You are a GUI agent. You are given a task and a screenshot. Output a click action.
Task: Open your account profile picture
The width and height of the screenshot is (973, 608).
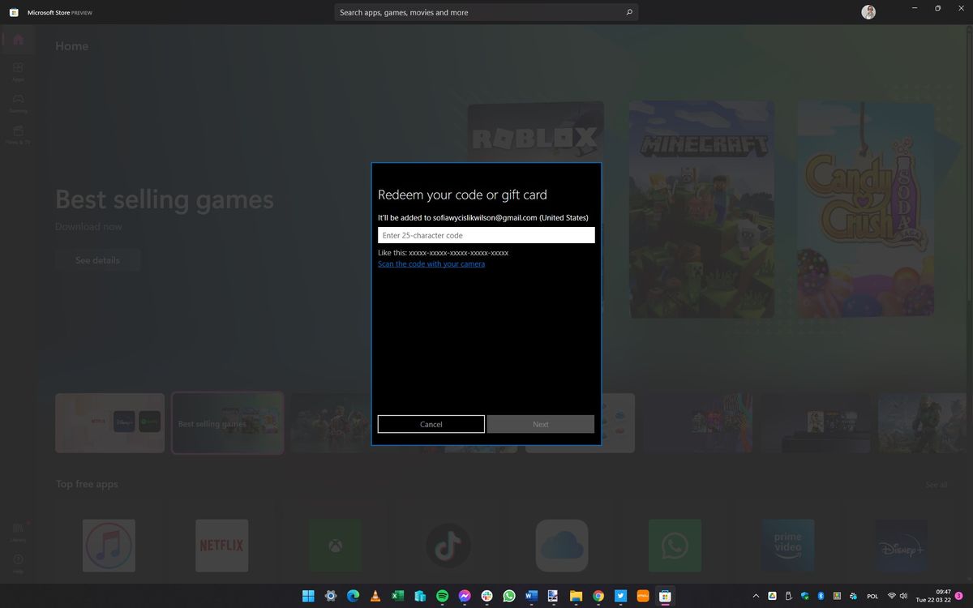click(868, 11)
